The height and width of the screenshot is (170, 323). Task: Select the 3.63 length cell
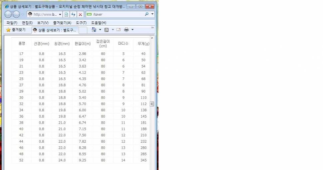pyautogui.click(x=82, y=66)
